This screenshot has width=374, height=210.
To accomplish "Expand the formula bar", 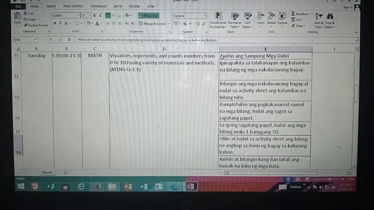I will click(x=356, y=40).
